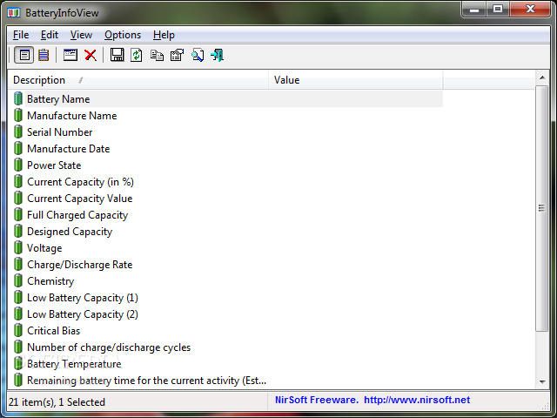Open the nirsoft.net link in status bar
The width and height of the screenshot is (557, 418).
[x=417, y=401]
